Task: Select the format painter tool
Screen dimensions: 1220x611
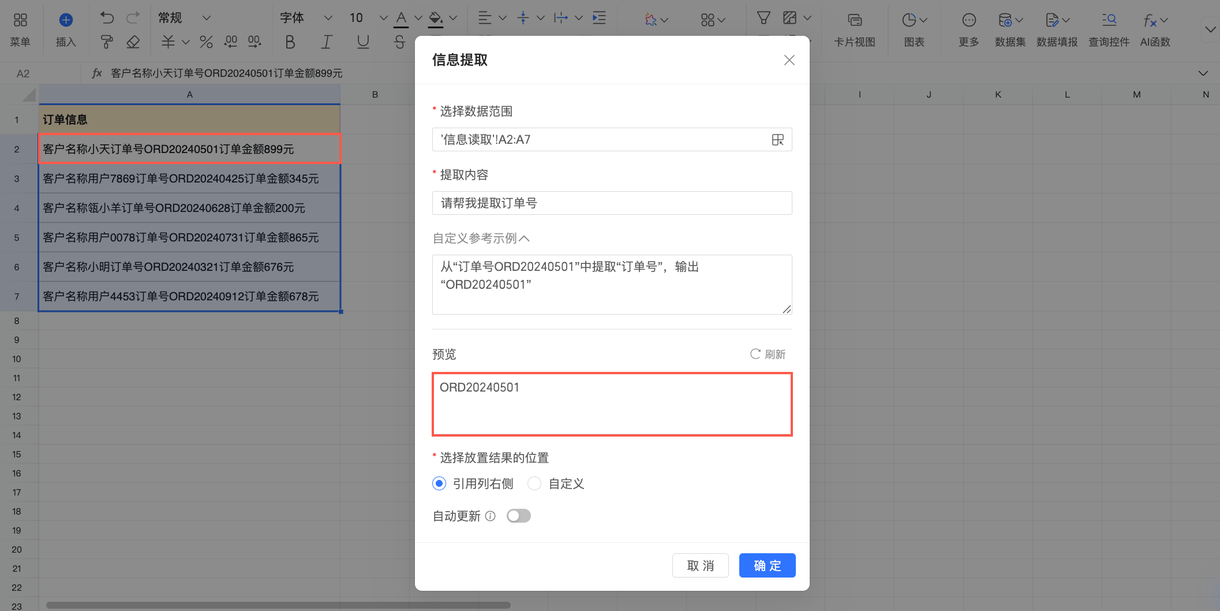Action: pos(107,42)
